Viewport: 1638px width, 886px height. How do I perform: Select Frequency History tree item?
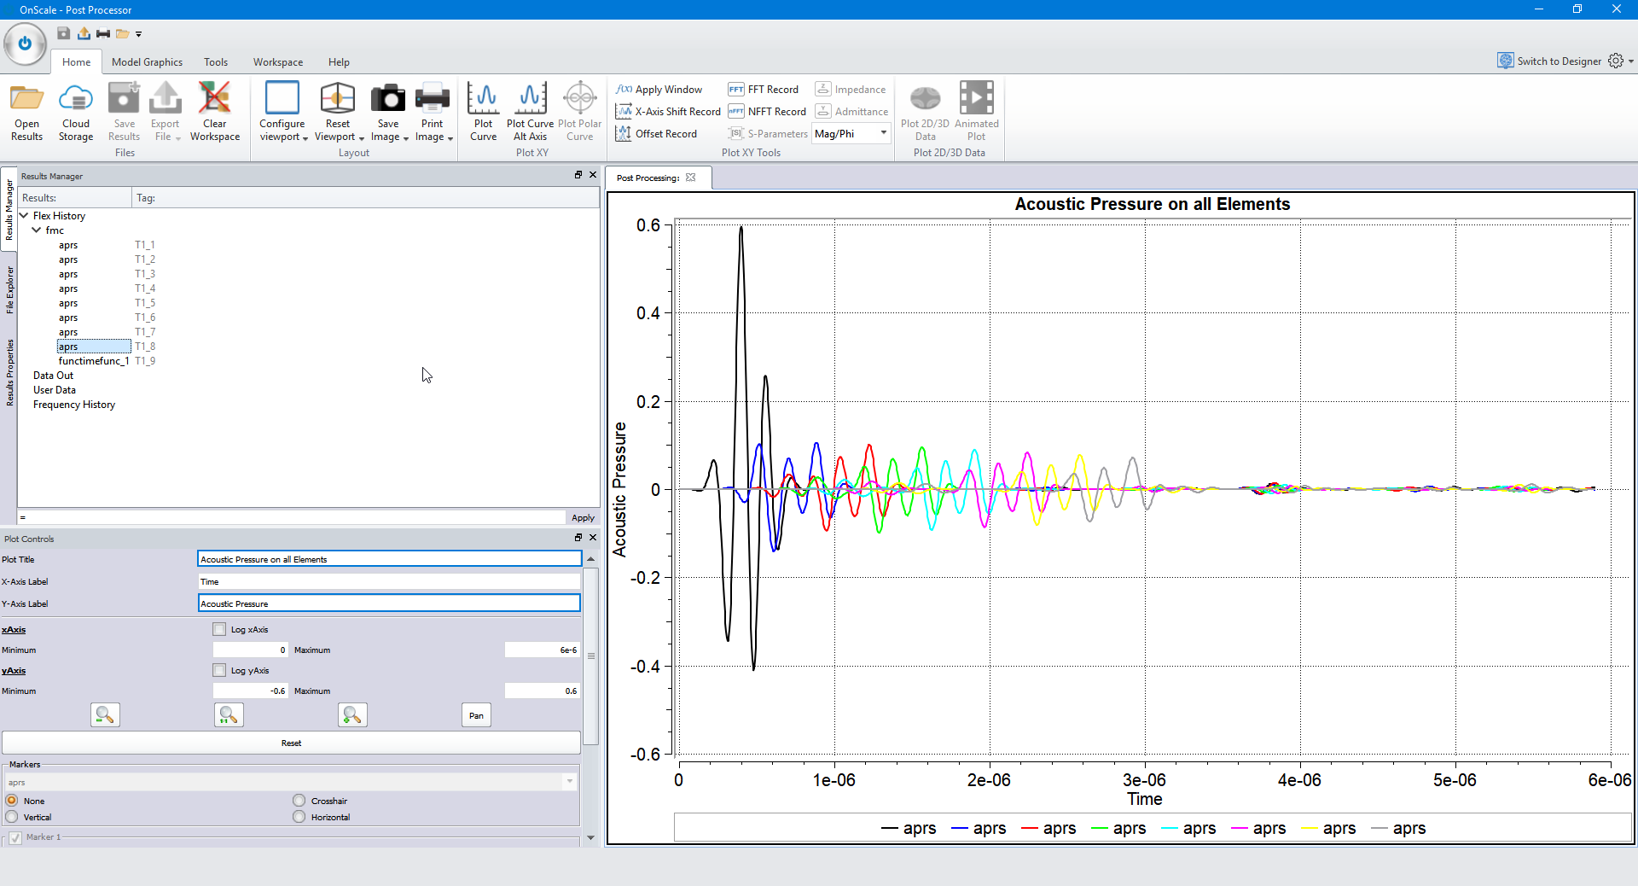(x=74, y=405)
